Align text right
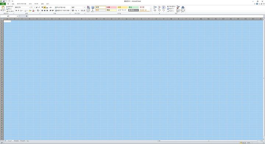 point(47,10)
